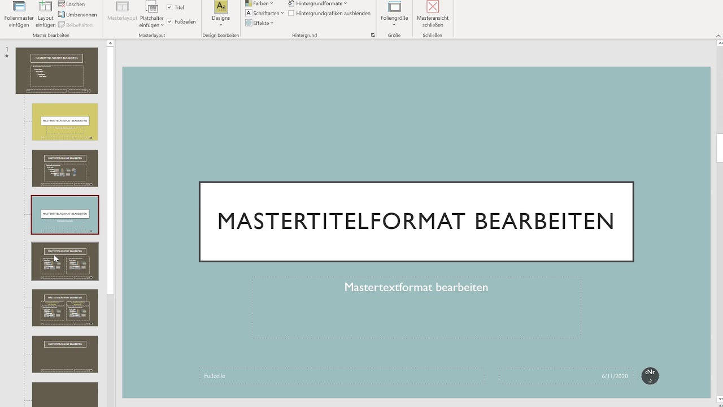Click the Mastertitelformat bearbeiten title placeholder
Screen dimensions: 723x407
416,222
